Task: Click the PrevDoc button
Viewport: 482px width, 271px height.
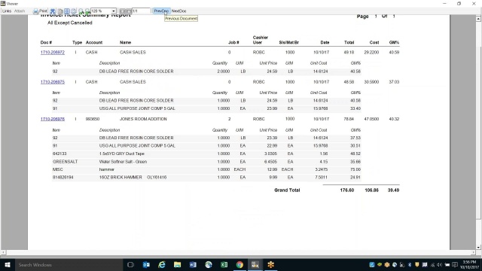Action: 161,11
